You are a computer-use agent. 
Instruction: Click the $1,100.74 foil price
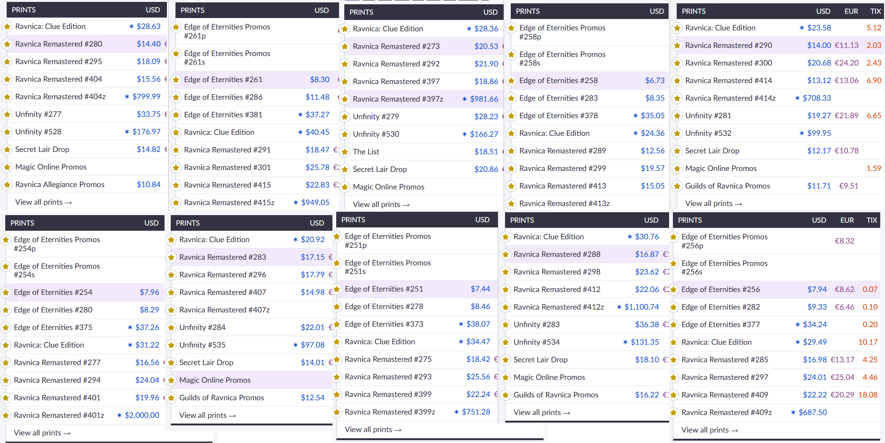(642, 307)
